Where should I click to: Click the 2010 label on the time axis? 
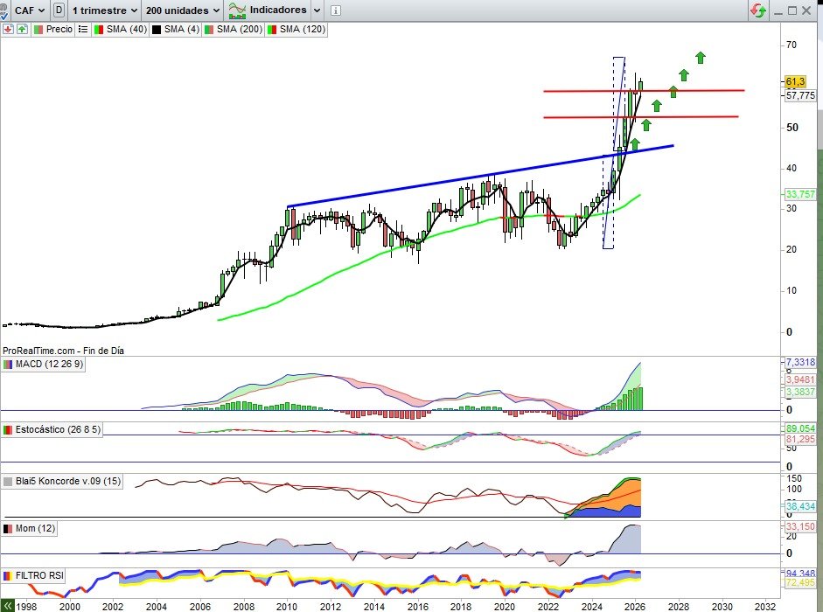[x=287, y=606]
